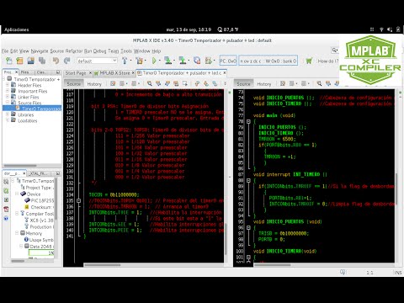The image size is (404, 303).
Task: Click Find Next Occurrence in left editor toolbar
Action: tap(167, 83)
